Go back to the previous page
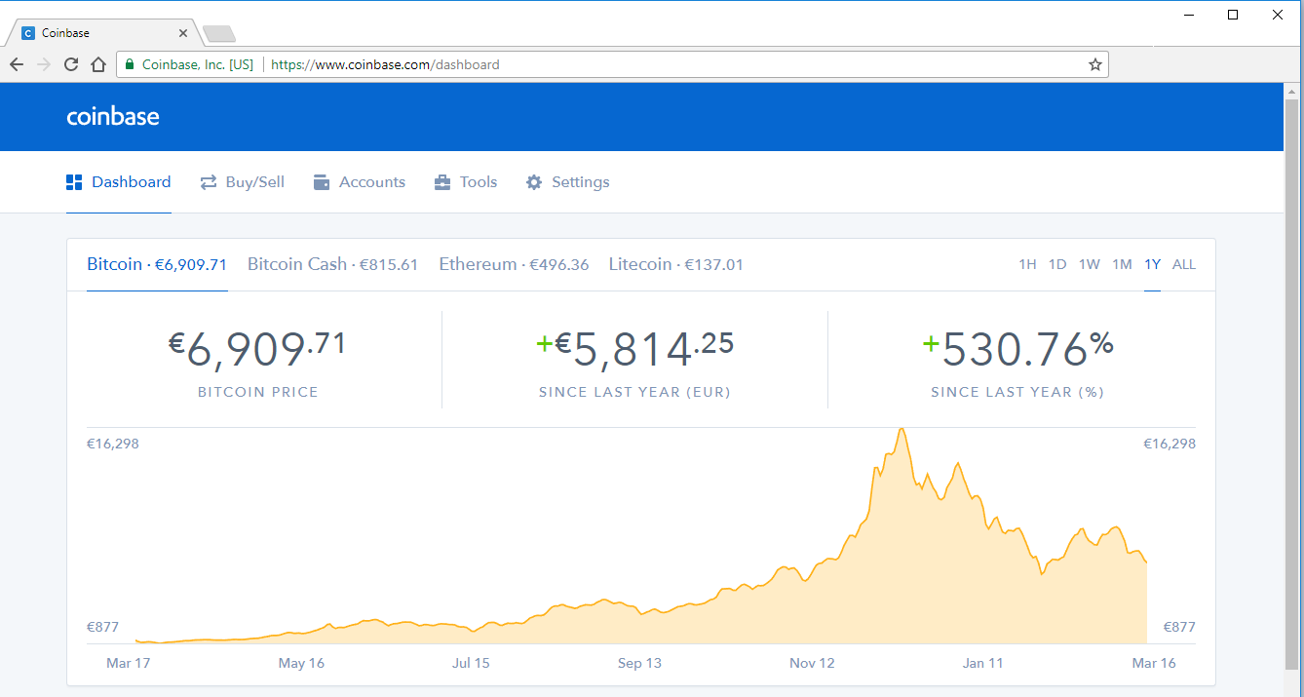1304x697 pixels. coord(17,64)
